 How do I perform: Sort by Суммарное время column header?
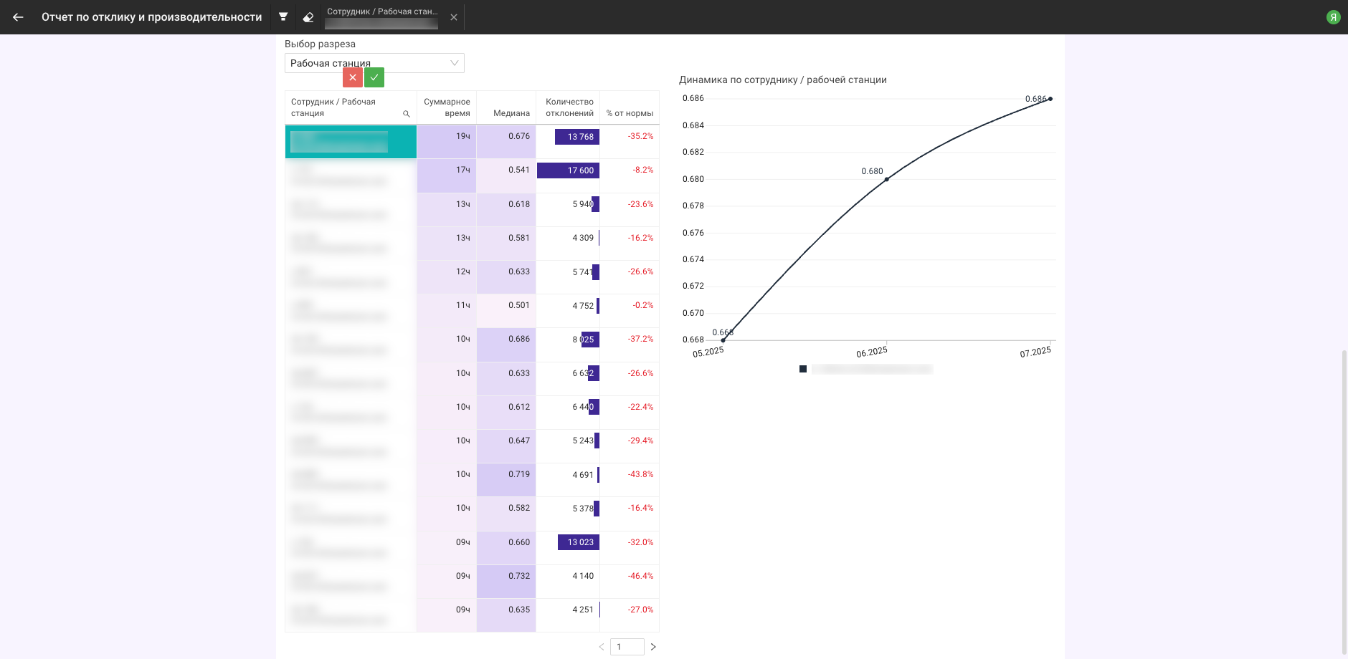447,107
